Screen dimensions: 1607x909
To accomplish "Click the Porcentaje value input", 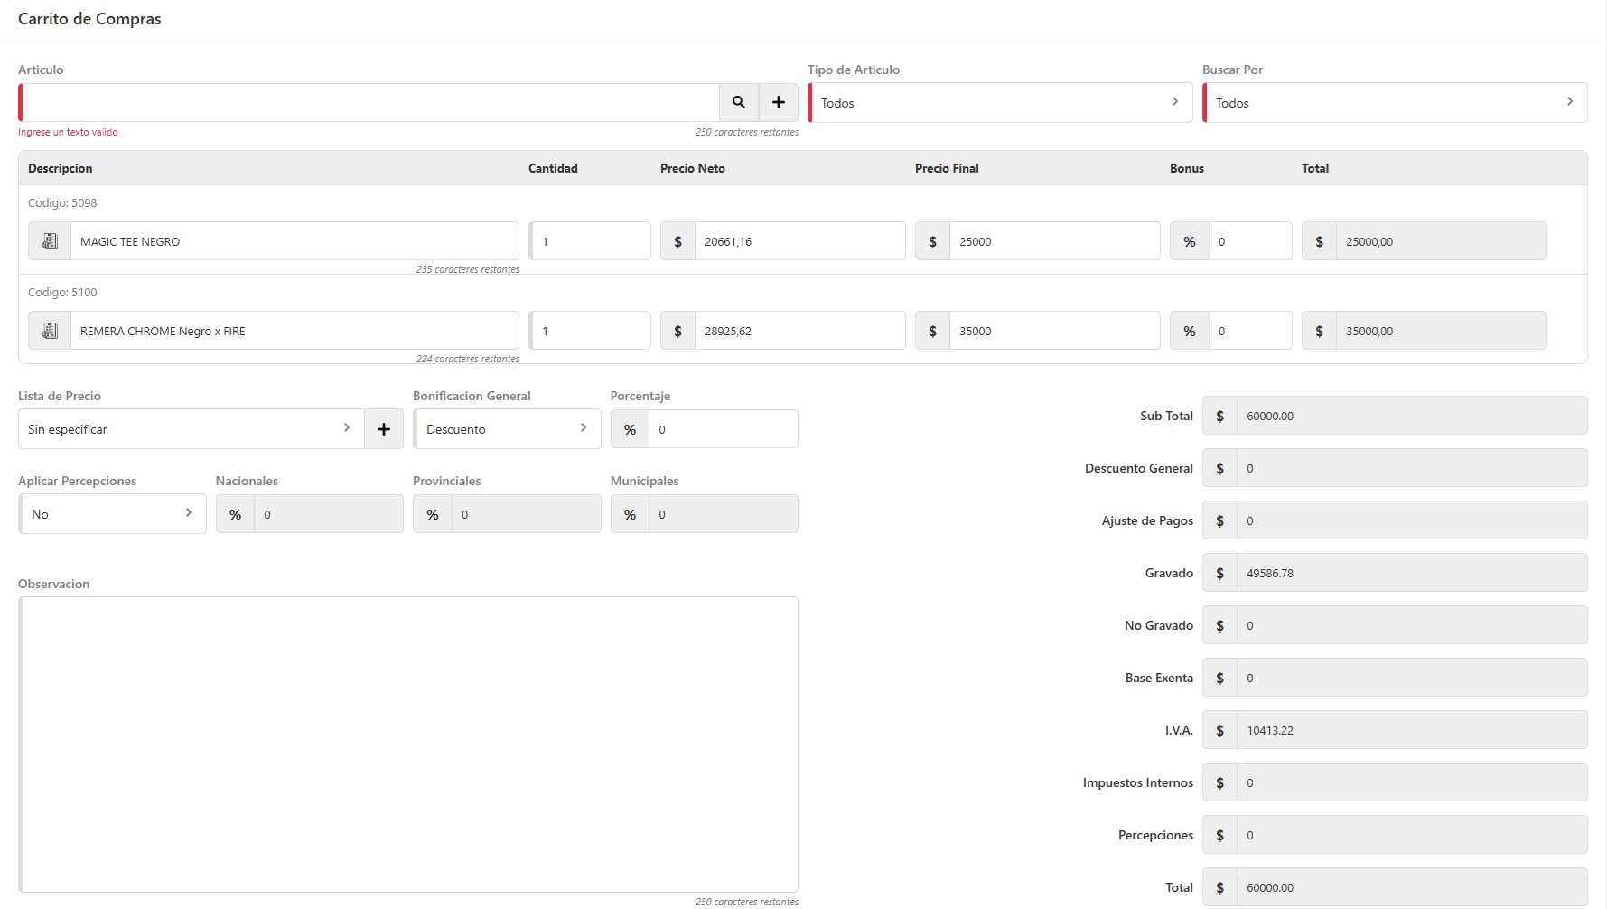I will (722, 429).
